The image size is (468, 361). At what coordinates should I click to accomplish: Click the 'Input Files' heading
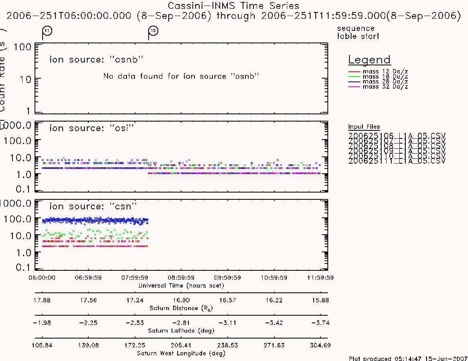(364, 127)
